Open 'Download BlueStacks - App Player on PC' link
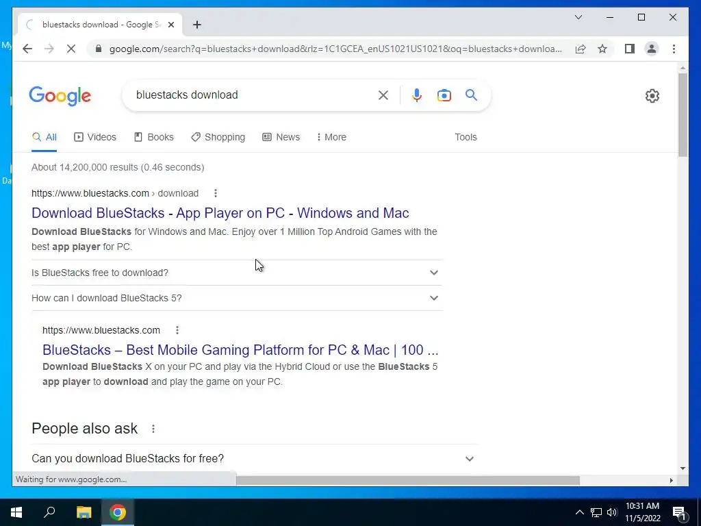Viewport: 701px width, 526px height. pos(220,213)
